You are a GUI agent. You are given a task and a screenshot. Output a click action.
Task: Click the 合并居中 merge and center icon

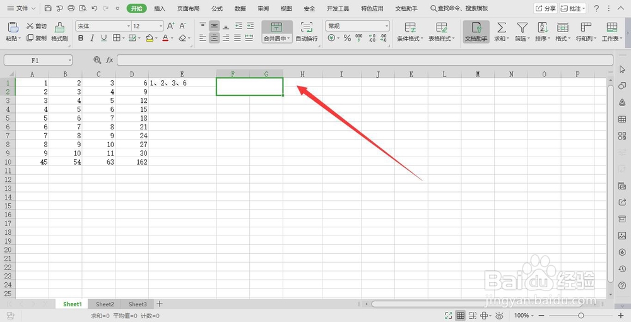pos(276,27)
